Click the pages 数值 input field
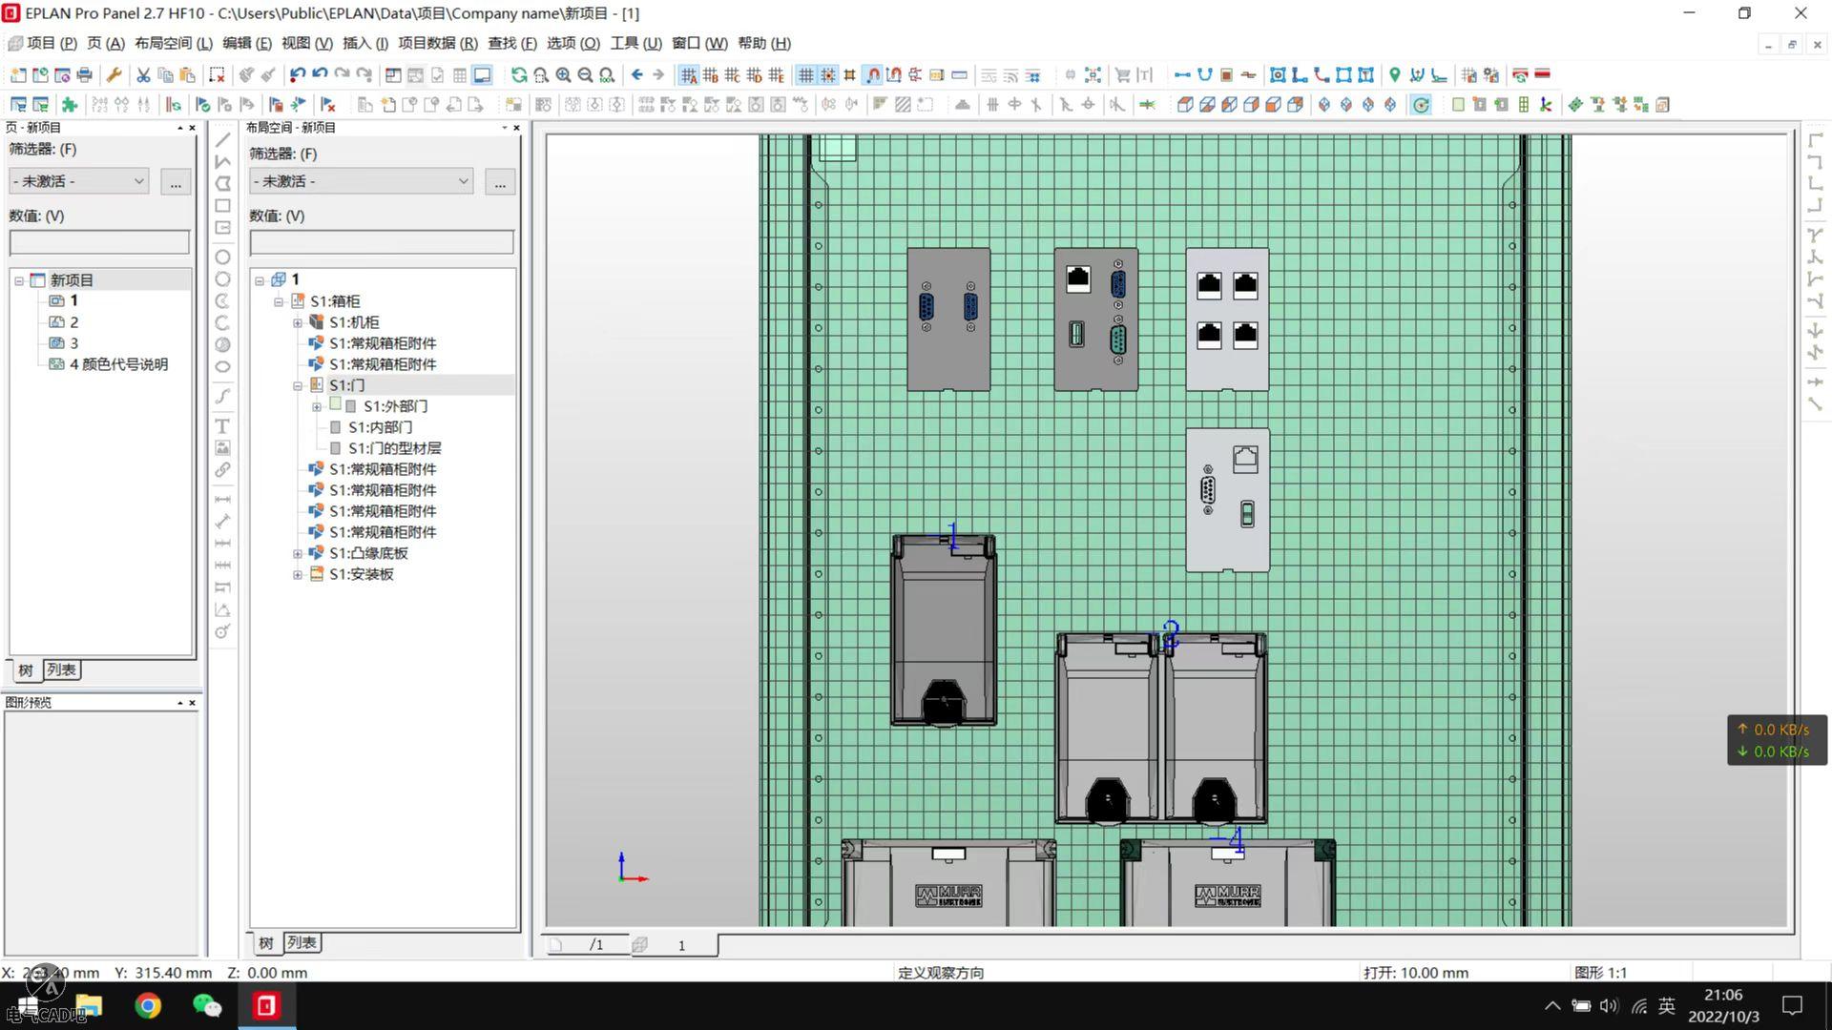Viewport: 1832px width, 1030px height. (x=99, y=242)
